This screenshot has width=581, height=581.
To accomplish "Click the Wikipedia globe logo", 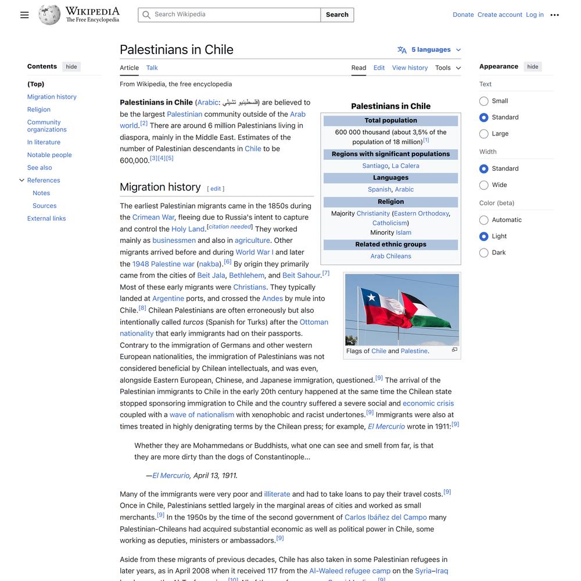I will pos(49,15).
